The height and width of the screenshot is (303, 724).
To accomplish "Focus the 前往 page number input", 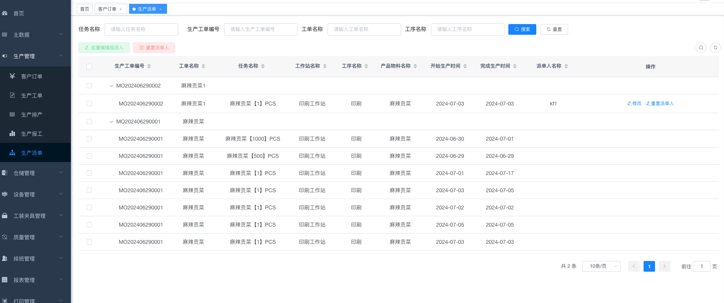I will click(x=702, y=266).
